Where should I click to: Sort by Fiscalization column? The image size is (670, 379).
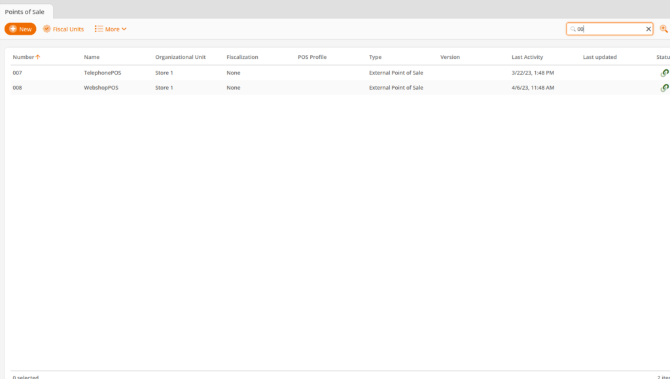[242, 57]
